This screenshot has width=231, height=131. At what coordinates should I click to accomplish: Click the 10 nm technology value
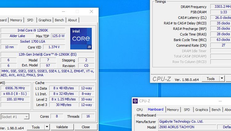tap(9, 47)
